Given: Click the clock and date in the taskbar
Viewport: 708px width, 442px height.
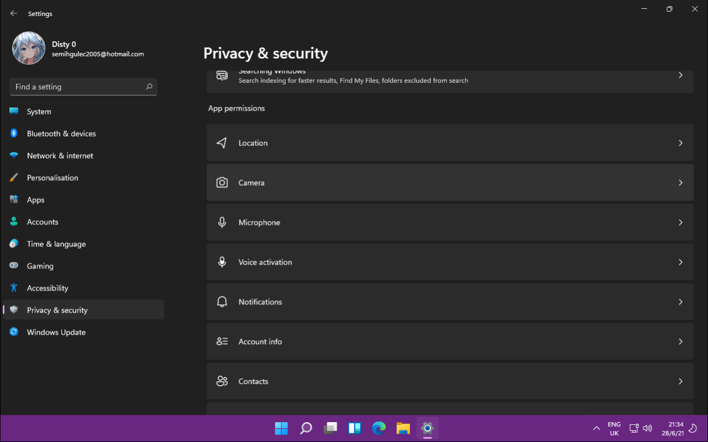Looking at the screenshot, I should pyautogui.click(x=673, y=428).
